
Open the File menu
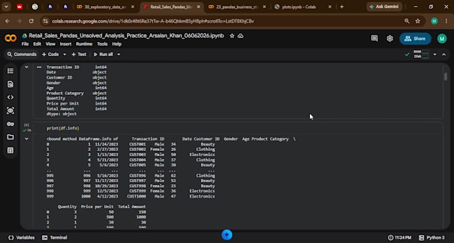tap(25, 44)
